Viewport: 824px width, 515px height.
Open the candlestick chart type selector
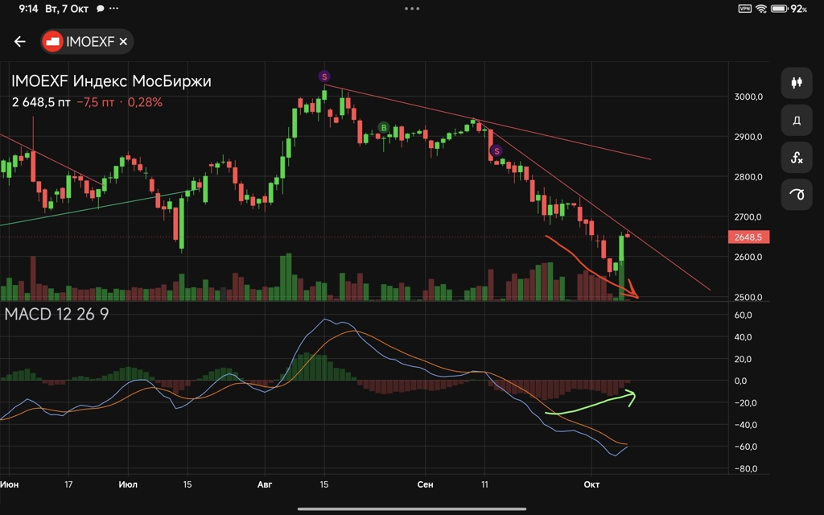click(x=797, y=82)
